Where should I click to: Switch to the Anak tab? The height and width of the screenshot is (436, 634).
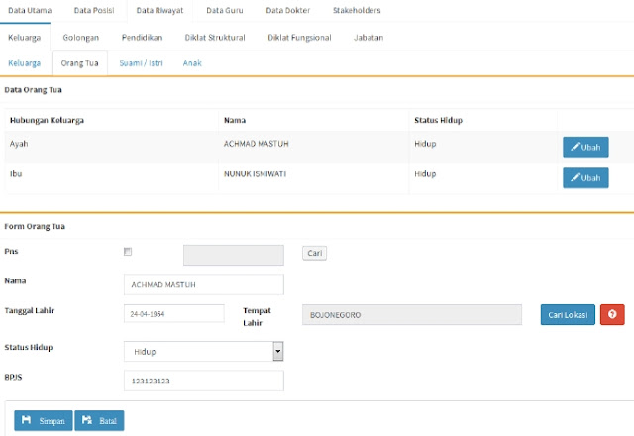192,63
